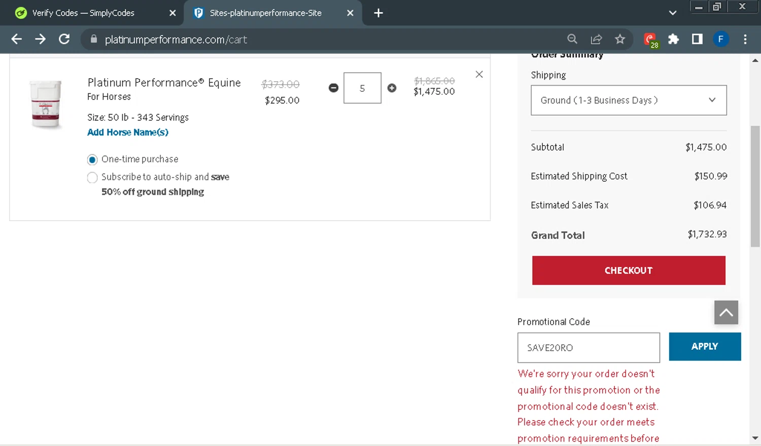Remove Platinum Performance Equine from cart
Screen dimensions: 761x446
479,74
